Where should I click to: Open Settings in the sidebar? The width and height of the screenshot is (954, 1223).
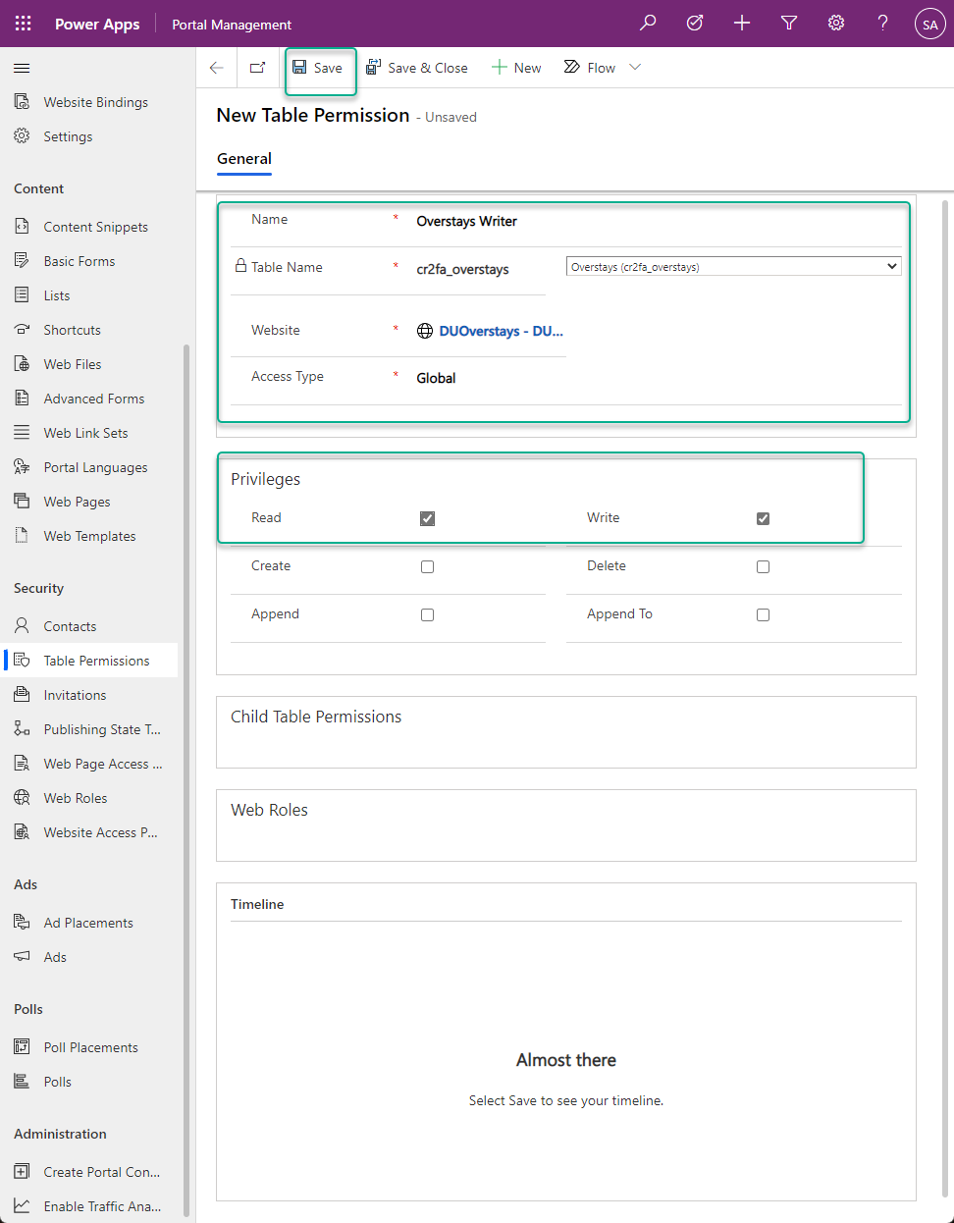(x=68, y=136)
